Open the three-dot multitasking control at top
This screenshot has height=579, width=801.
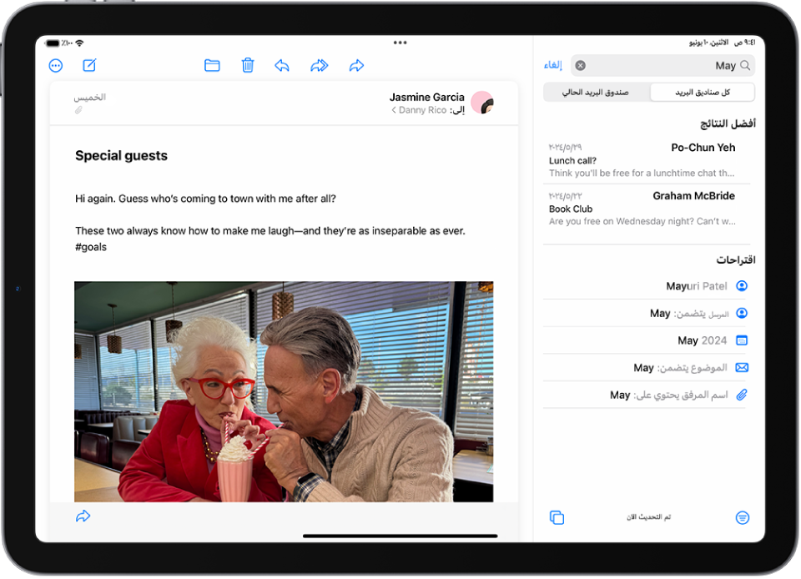[400, 43]
